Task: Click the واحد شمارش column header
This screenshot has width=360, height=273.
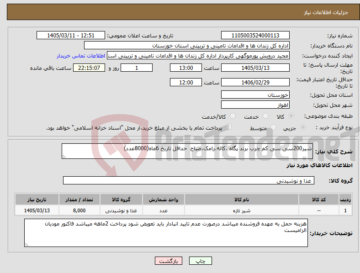Action: click(x=164, y=199)
